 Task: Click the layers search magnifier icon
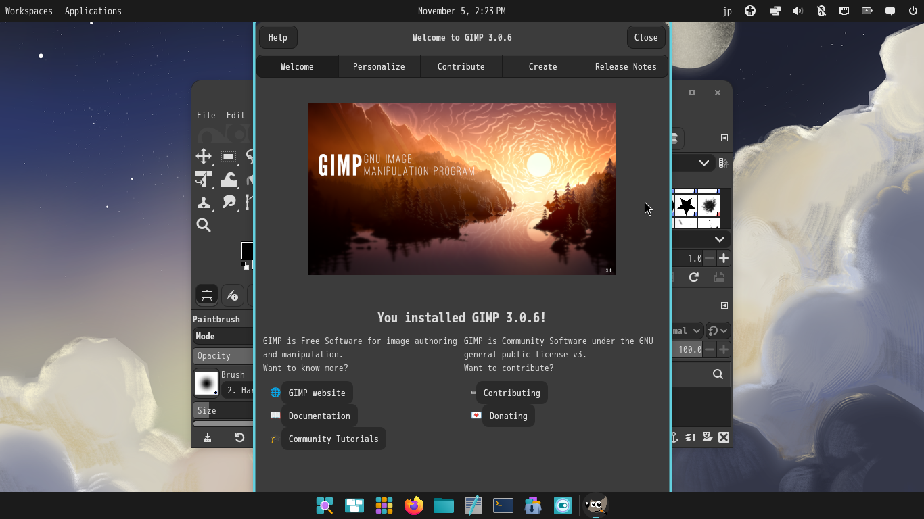pos(718,374)
